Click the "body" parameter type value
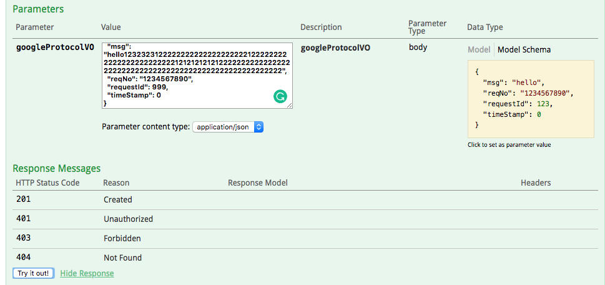 click(418, 47)
